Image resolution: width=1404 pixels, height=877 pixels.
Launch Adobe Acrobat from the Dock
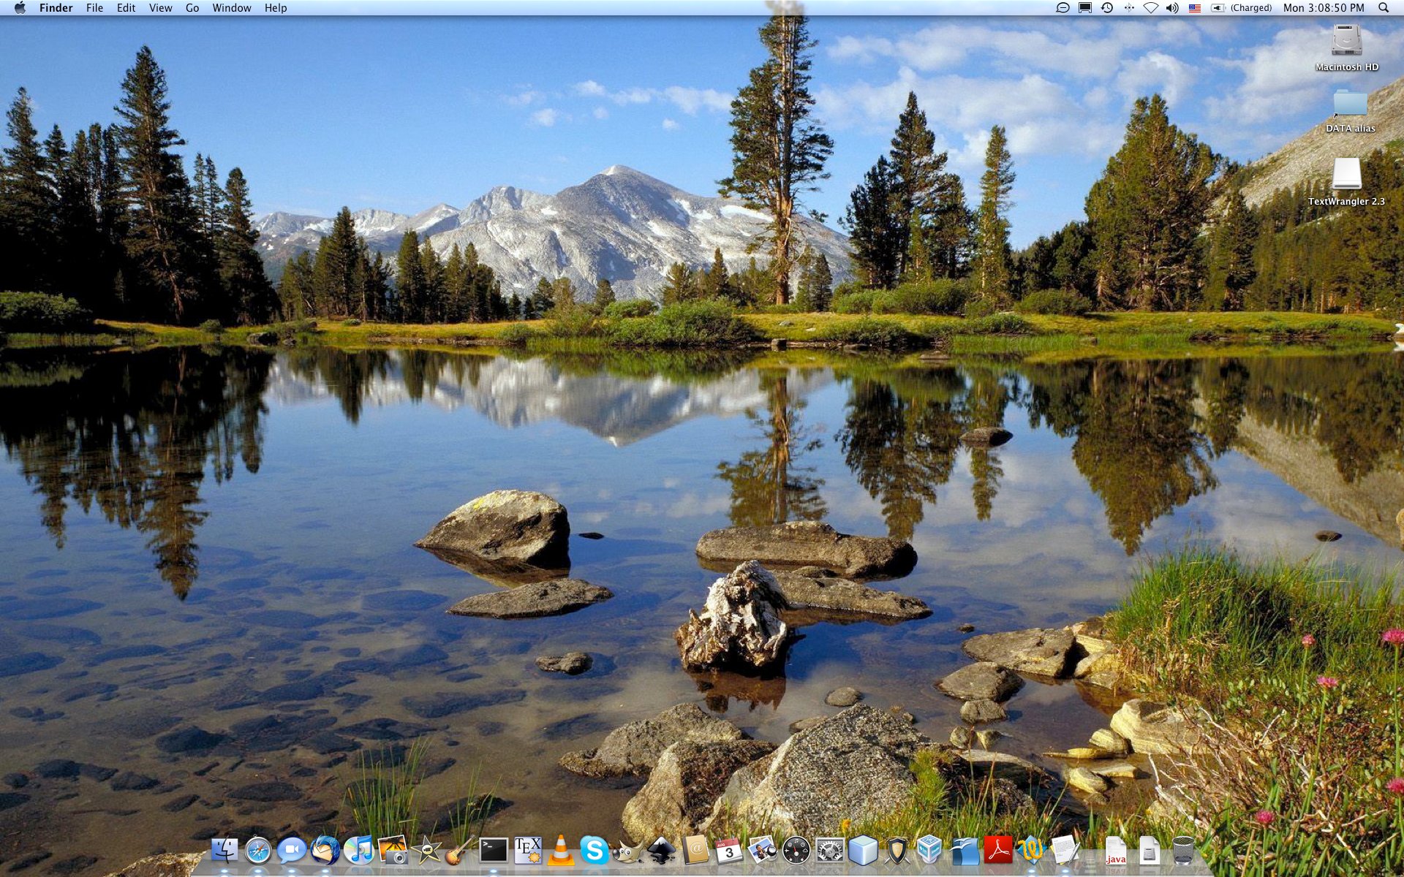998,851
